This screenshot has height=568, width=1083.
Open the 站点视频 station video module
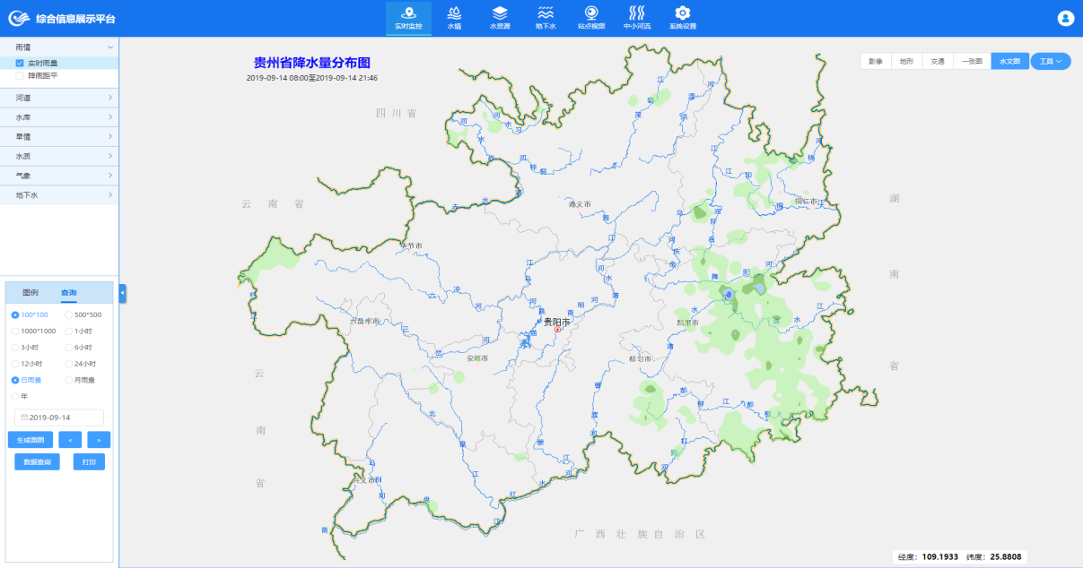click(590, 18)
